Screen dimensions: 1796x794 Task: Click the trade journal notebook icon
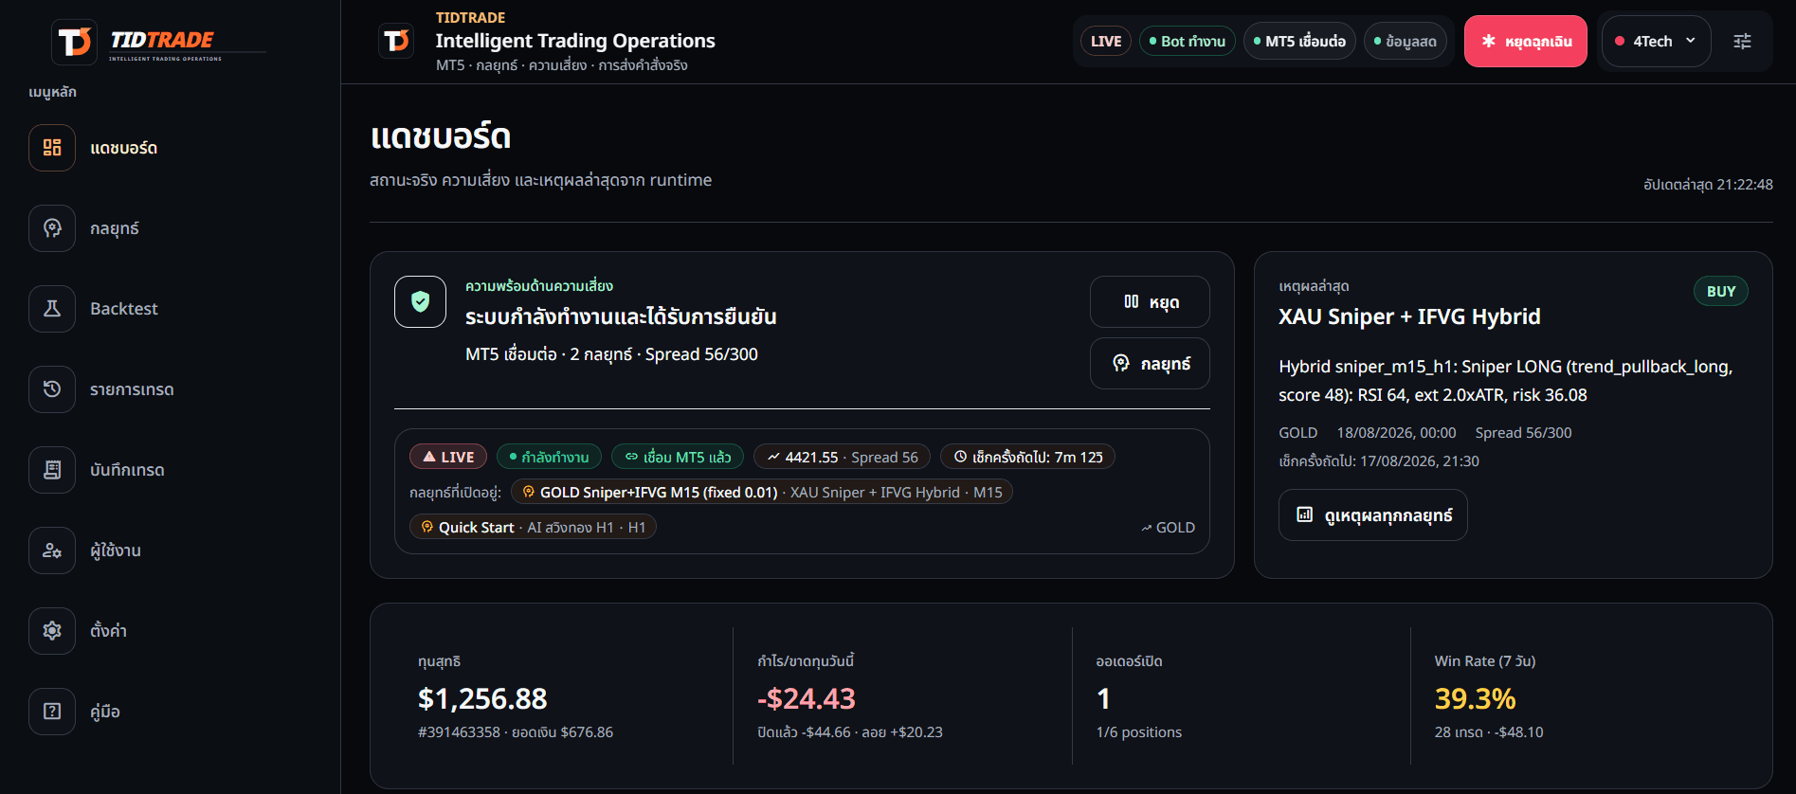pyautogui.click(x=52, y=470)
